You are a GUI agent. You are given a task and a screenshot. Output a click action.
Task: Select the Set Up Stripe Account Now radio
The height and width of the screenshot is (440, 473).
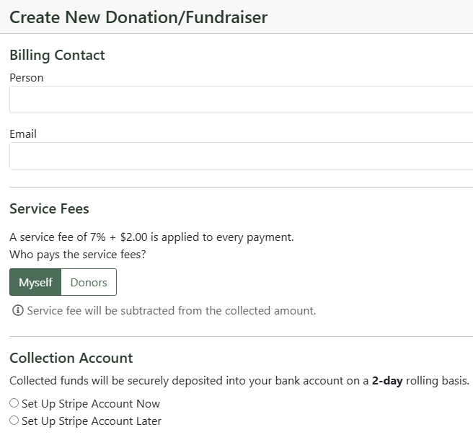pyautogui.click(x=14, y=403)
